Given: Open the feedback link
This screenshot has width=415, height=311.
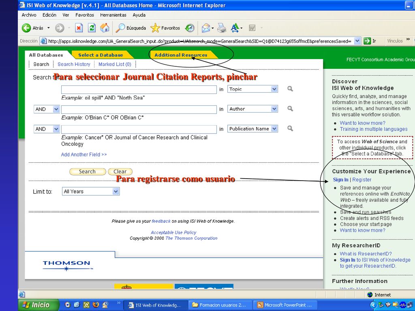Looking at the screenshot, I should click(161, 221).
